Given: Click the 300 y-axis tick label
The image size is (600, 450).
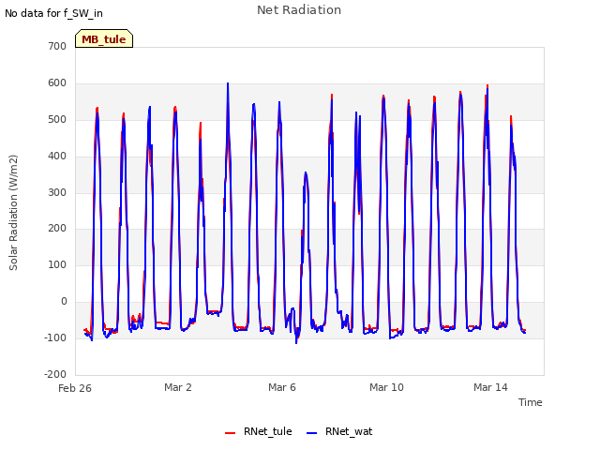Looking at the screenshot, I should point(57,192).
